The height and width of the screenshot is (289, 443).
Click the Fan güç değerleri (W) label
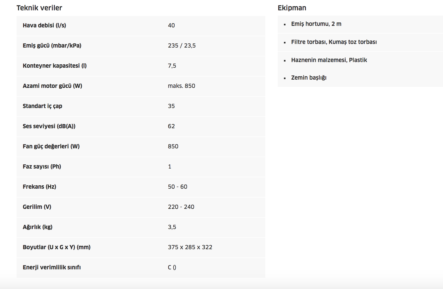click(51, 146)
